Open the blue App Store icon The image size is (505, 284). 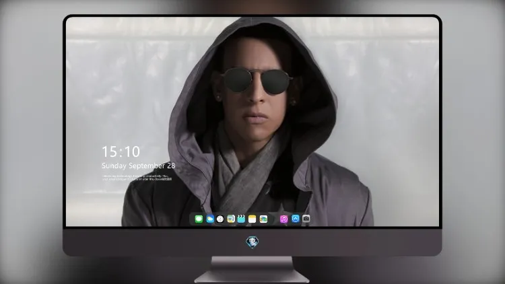(x=296, y=219)
